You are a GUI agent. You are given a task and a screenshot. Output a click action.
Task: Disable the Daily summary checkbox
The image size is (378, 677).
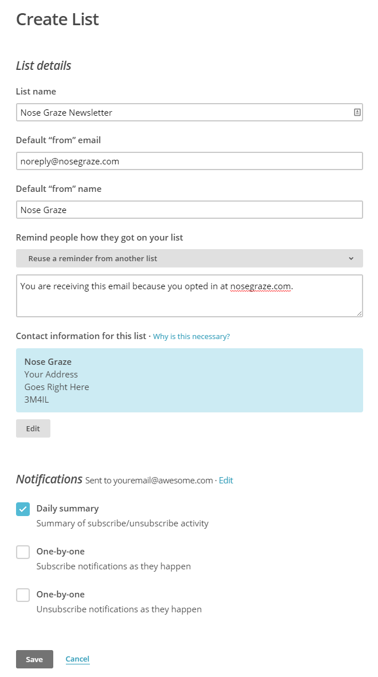click(23, 509)
